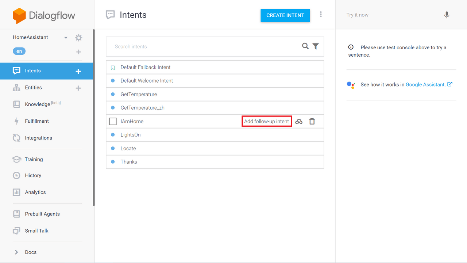This screenshot has width=467, height=263.
Task: Open Training section
Action: (34, 159)
